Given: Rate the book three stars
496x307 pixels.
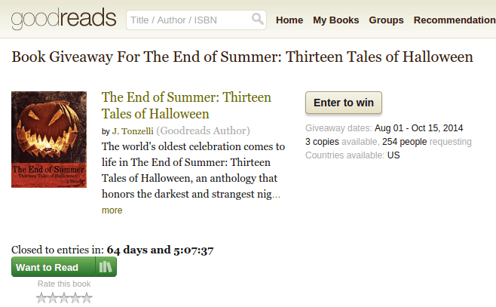Looking at the screenshot, I should coord(65,297).
